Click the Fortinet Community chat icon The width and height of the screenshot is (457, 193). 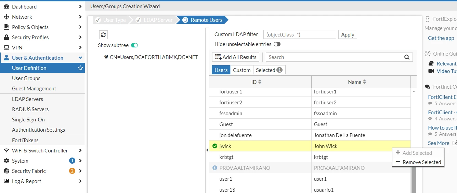pos(428,87)
